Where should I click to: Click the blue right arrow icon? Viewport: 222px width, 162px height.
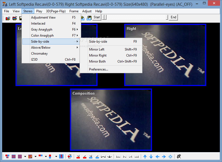tap(164, 157)
